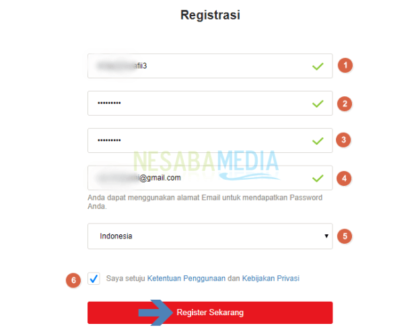Screen dimensions: 416x332
Task: Click the green checkmark in email field
Action: (x=318, y=178)
